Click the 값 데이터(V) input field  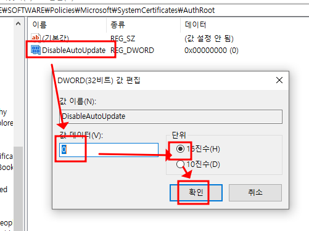pos(109,150)
